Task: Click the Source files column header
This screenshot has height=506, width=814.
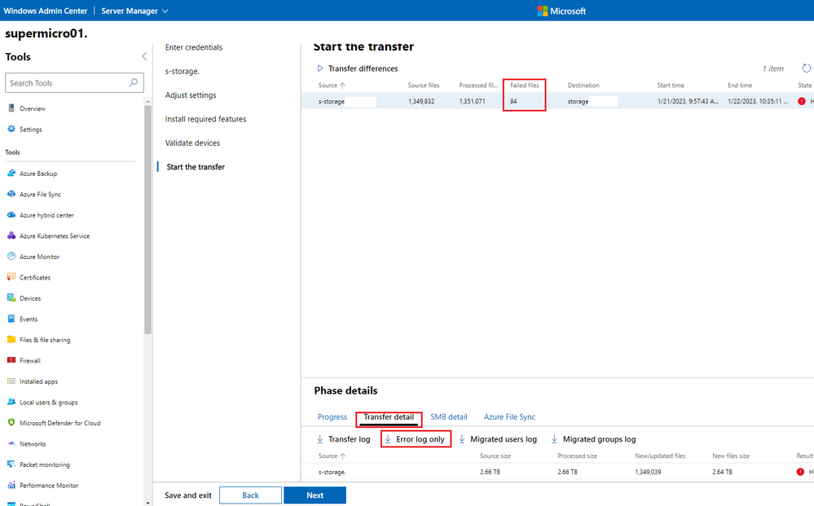Action: [x=423, y=85]
